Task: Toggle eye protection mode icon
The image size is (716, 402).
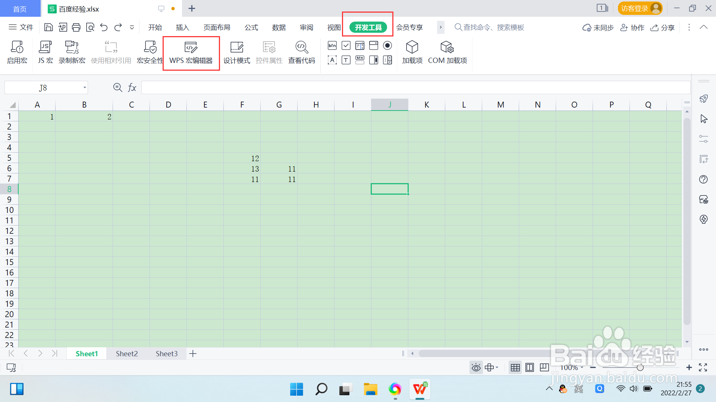Action: 476,368
